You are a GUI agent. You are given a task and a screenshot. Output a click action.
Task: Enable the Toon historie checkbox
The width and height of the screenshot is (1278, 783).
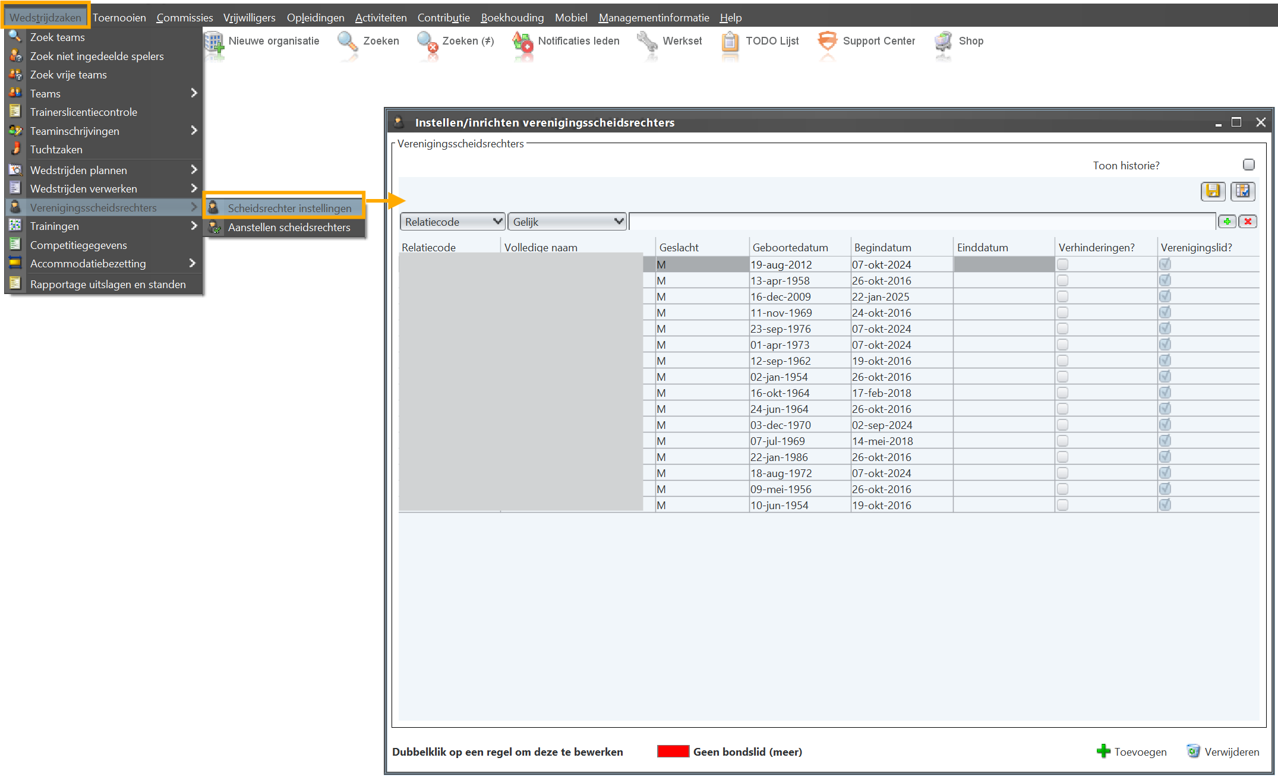pos(1248,165)
